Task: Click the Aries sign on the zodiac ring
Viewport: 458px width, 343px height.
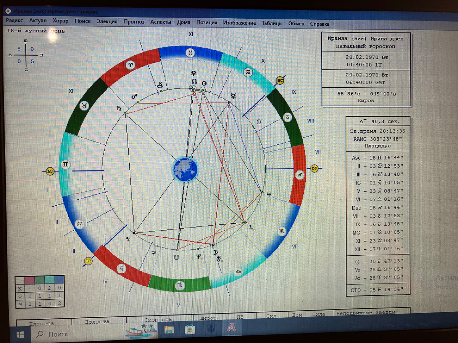Action: click(x=131, y=65)
